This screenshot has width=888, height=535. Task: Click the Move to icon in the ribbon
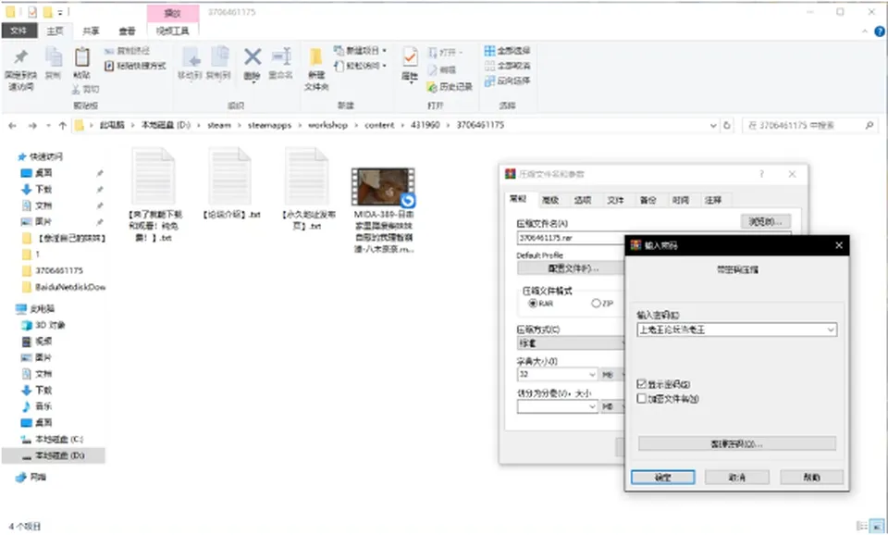190,57
